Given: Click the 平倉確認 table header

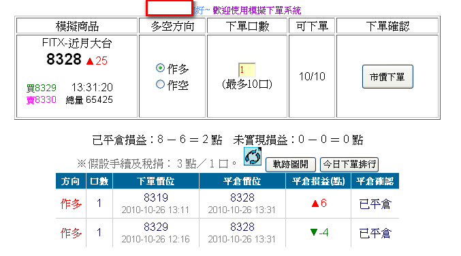Looking at the screenshot, I should (375, 181).
